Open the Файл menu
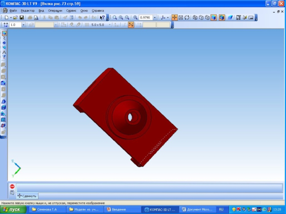 (13, 11)
